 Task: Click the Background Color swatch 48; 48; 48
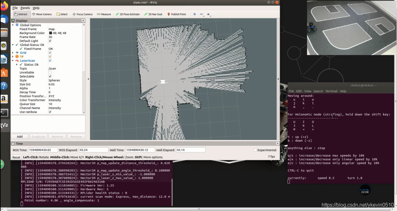51,33
